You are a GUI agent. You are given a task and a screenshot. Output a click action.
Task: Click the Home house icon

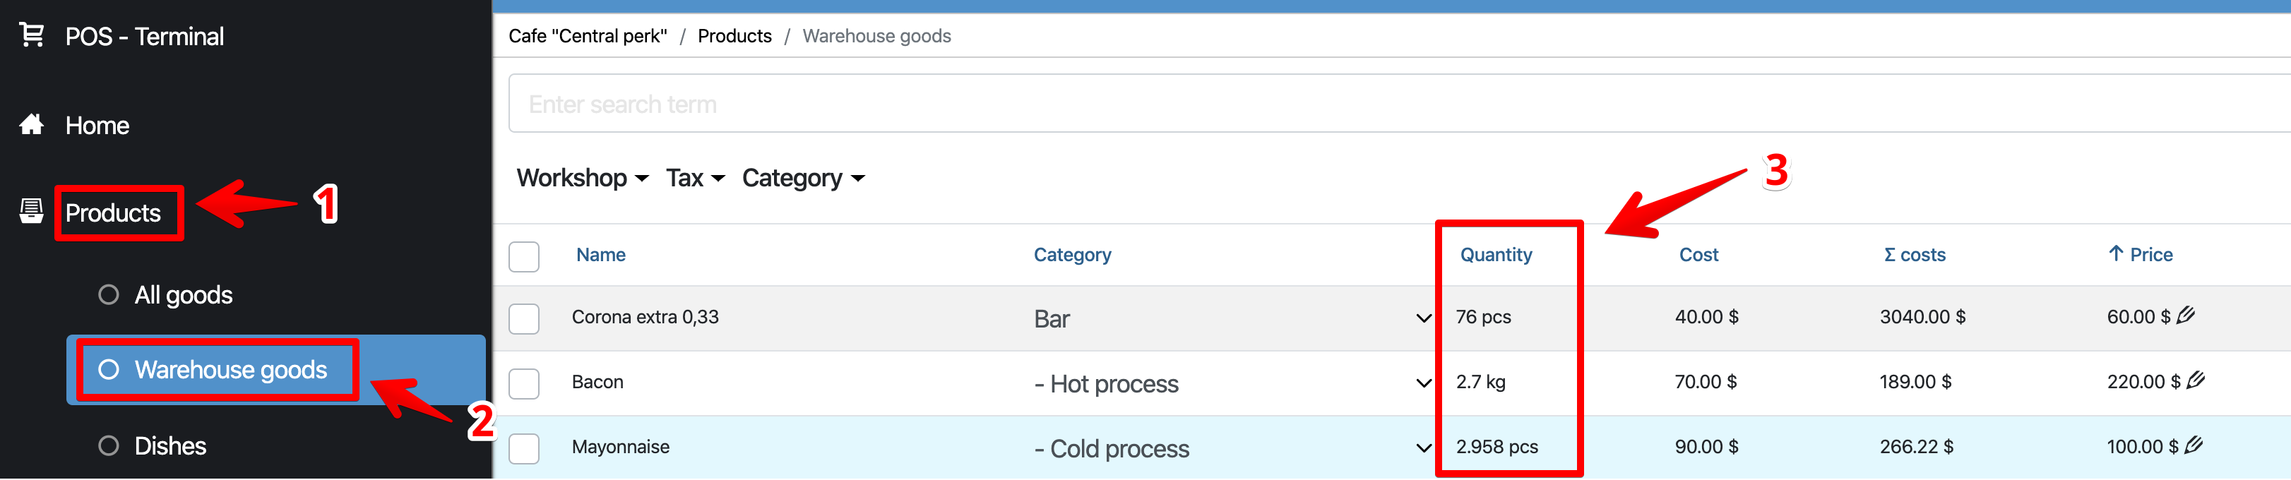pyautogui.click(x=31, y=124)
